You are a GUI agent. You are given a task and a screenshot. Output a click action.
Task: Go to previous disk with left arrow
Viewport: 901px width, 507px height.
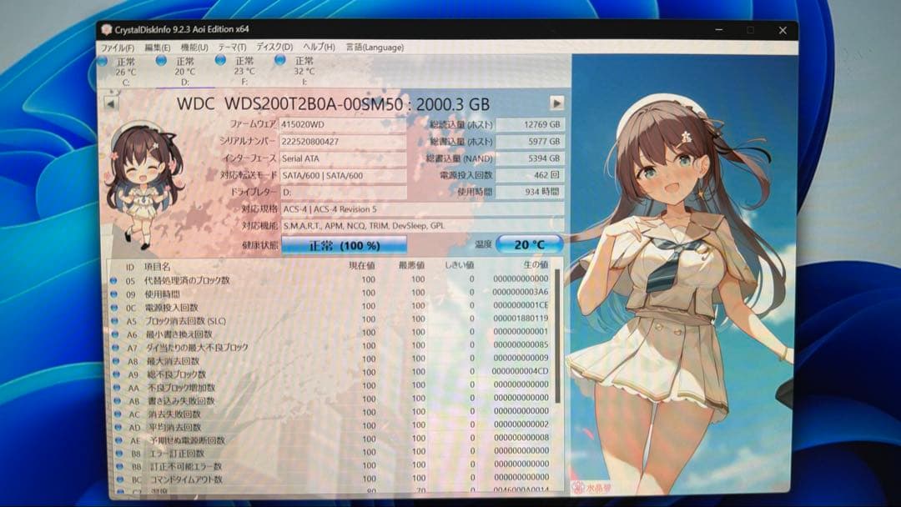[x=110, y=104]
